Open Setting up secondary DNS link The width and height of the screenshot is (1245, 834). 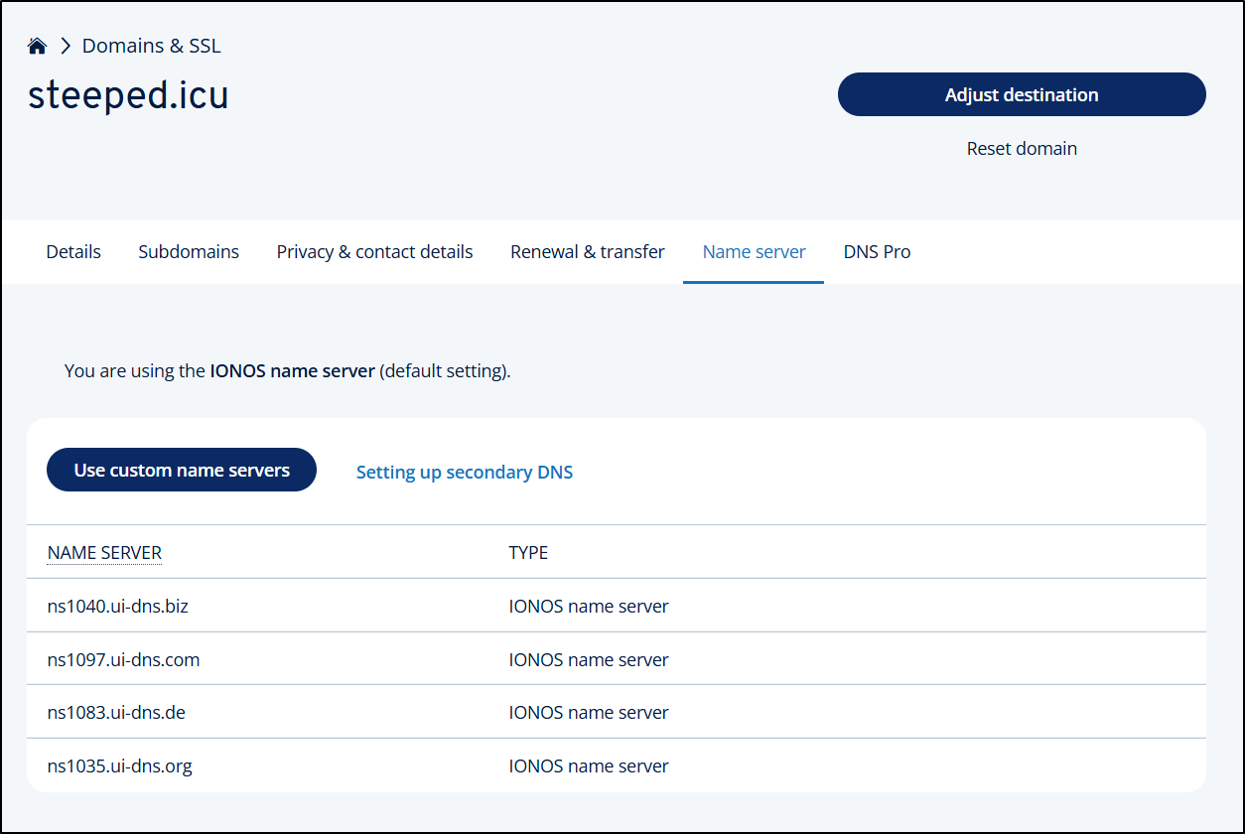(x=465, y=473)
